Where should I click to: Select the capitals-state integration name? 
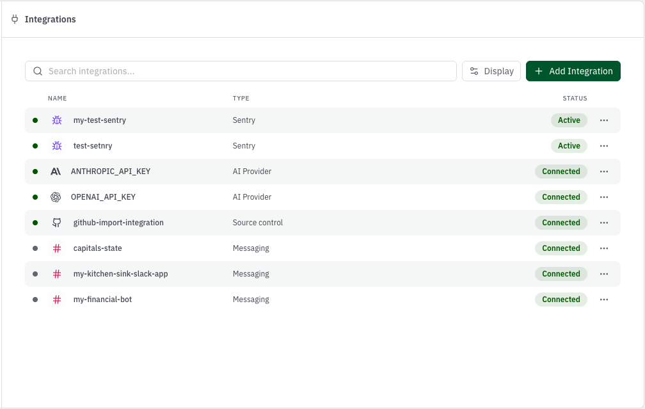tap(97, 248)
